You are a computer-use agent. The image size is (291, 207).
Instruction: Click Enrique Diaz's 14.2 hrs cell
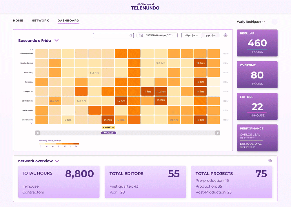click(x=161, y=91)
